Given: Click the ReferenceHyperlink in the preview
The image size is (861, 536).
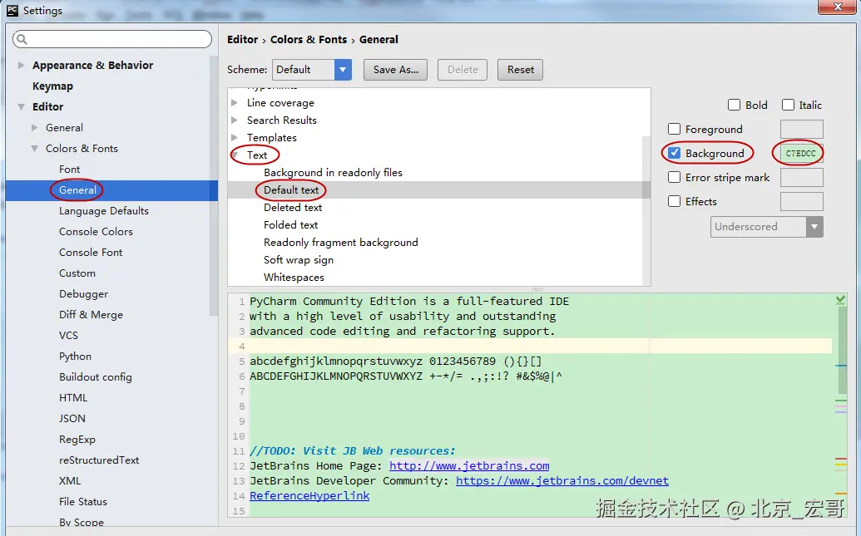Looking at the screenshot, I should [x=309, y=495].
